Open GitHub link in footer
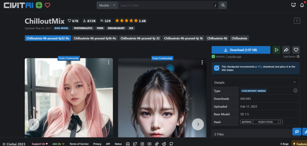307x146 pixels. point(171,144)
